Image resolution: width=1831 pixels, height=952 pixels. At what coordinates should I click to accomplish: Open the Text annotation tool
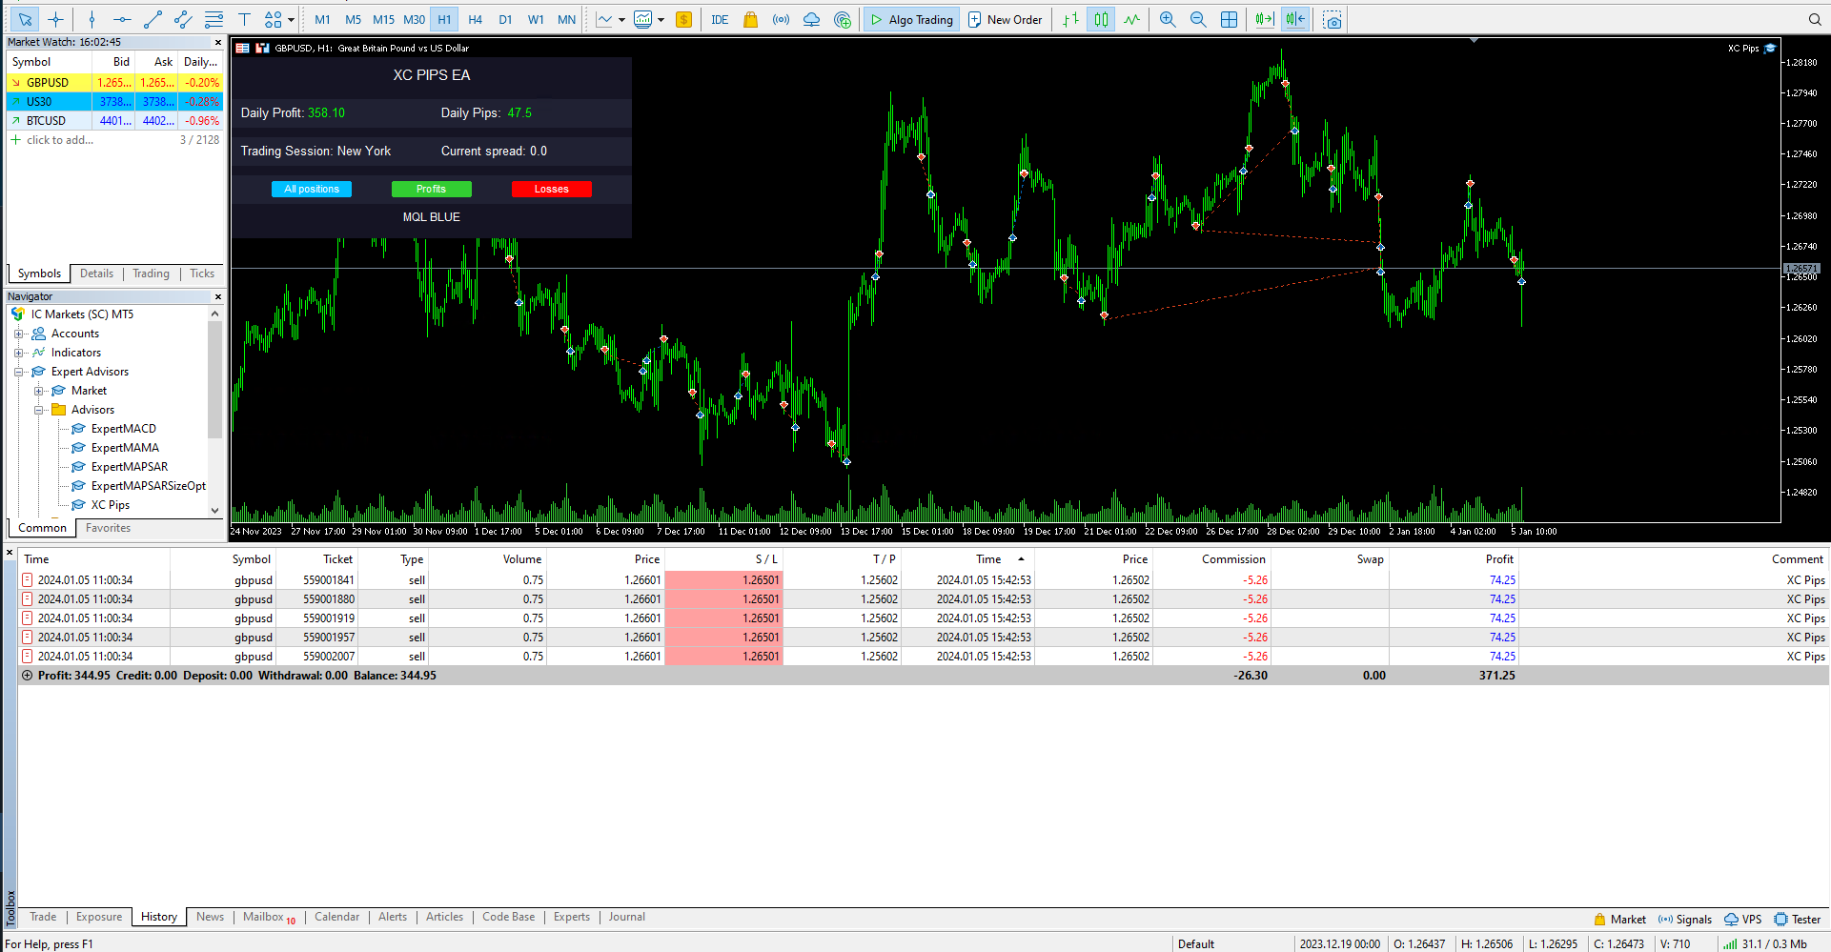pos(244,19)
